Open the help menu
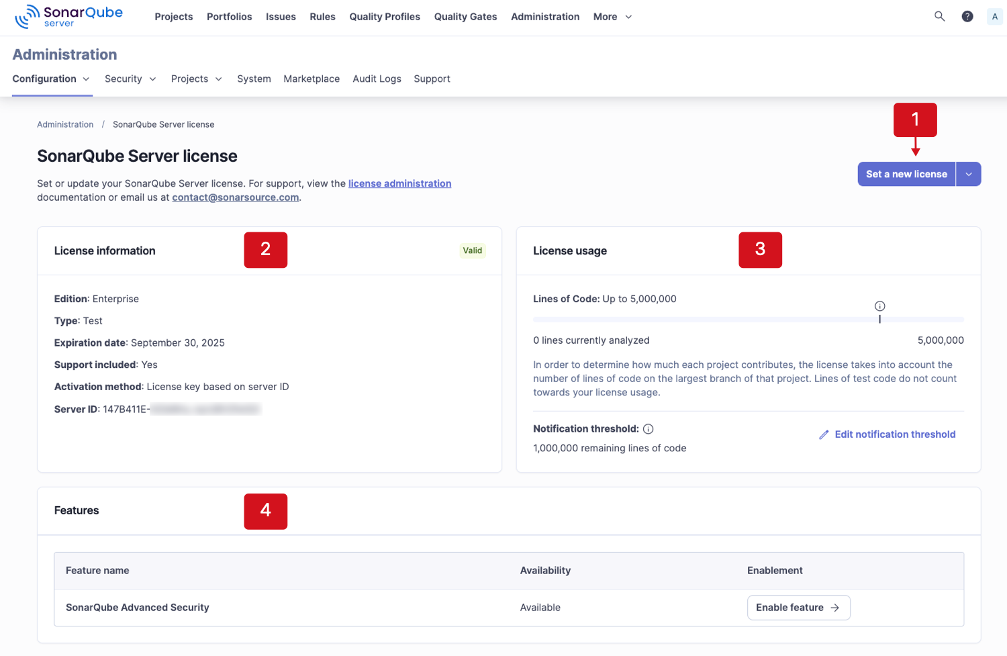Viewport: 1007px width, 656px height. coord(967,16)
